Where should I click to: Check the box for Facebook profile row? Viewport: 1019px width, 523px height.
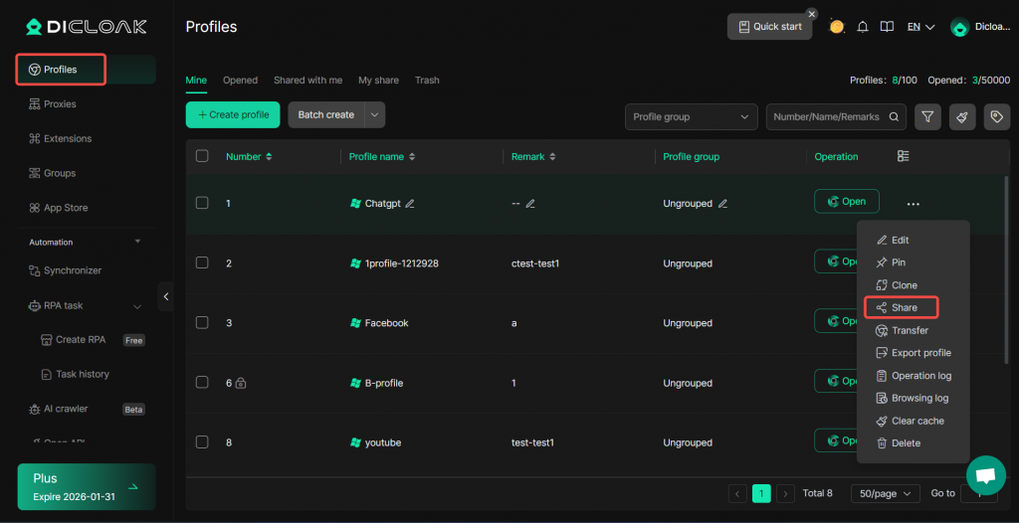[202, 322]
